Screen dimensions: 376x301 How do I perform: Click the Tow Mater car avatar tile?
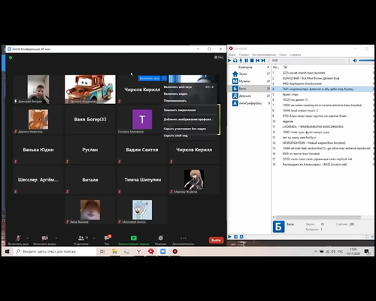click(x=90, y=90)
